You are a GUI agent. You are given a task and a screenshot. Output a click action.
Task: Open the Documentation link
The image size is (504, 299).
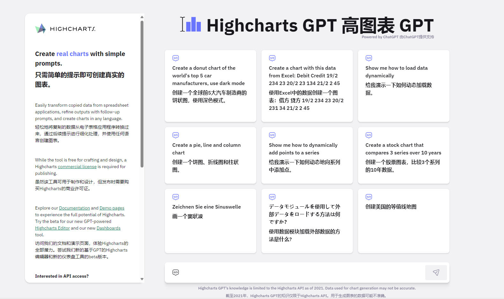tap(75, 208)
